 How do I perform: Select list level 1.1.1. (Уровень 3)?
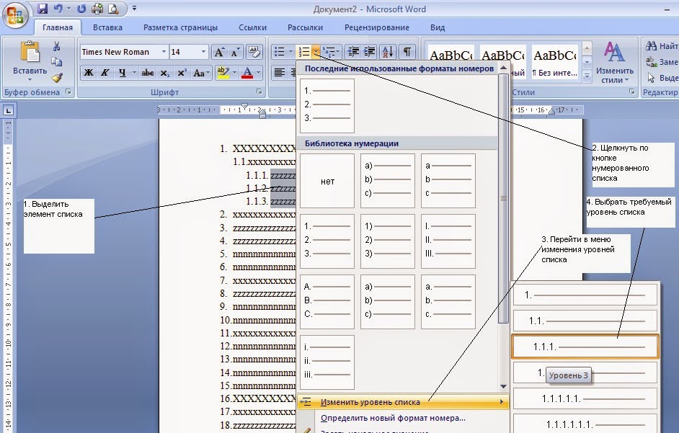coord(585,347)
